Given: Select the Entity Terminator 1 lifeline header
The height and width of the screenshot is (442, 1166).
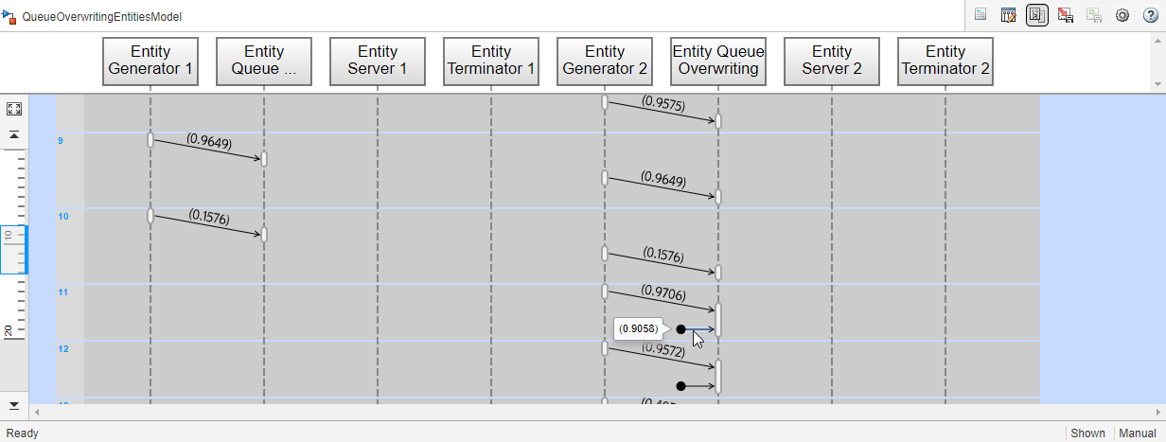Looking at the screenshot, I should [491, 61].
